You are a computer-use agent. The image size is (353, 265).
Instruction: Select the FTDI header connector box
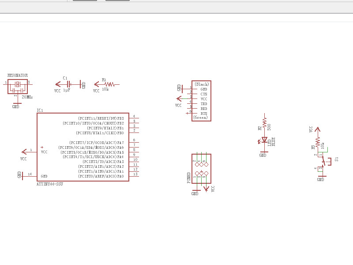[x=201, y=101]
